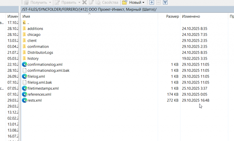The image size is (234, 141).
Task: Select the client folder
Action: point(30,40)
